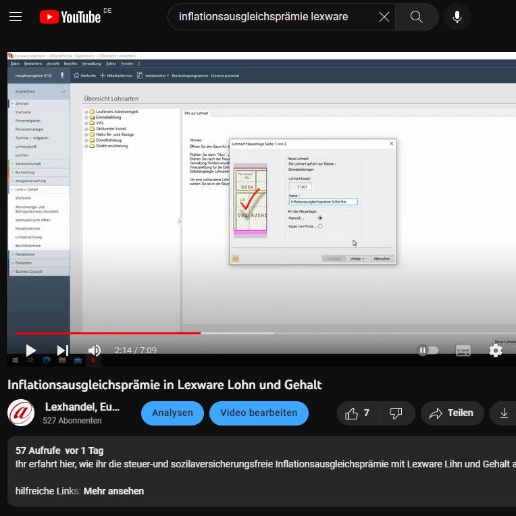The image size is (516, 516).
Task: Click the yellow help icon in the dialog
Action: [235, 259]
